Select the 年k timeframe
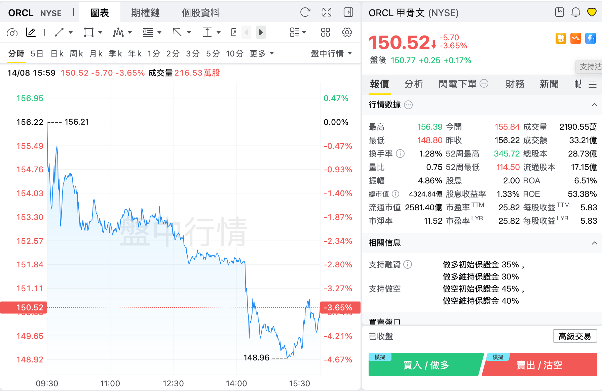Image resolution: width=602 pixels, height=391 pixels. tap(135, 53)
